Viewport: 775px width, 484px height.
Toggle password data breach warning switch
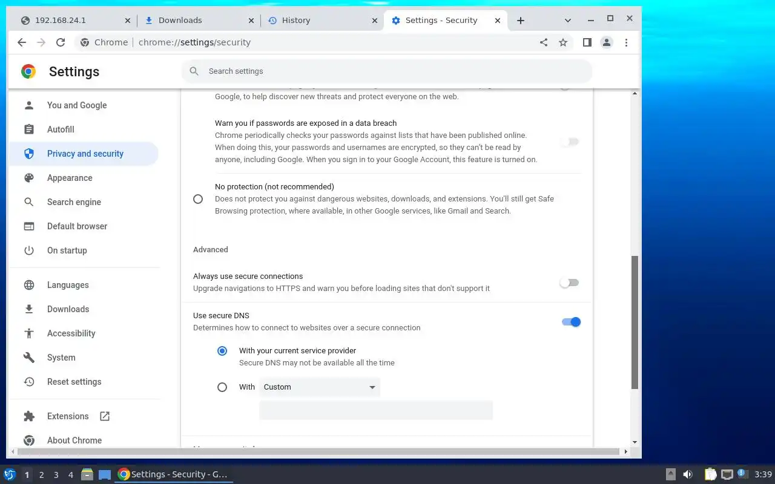tap(570, 142)
